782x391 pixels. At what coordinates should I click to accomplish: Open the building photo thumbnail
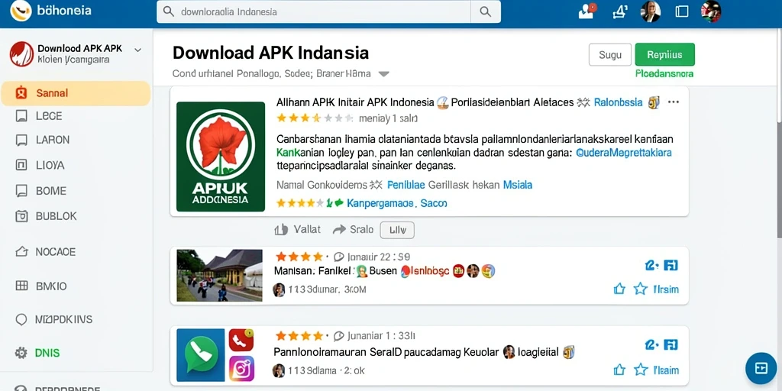(x=219, y=275)
